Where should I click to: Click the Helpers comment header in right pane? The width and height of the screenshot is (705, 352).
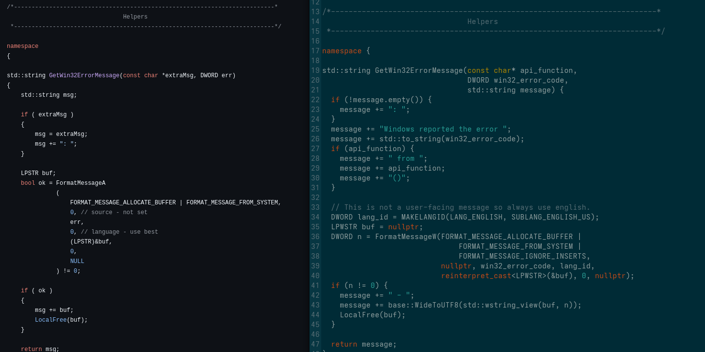pos(482,22)
